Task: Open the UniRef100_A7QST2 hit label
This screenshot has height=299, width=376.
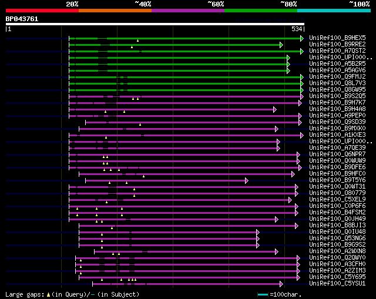Action: coord(337,51)
